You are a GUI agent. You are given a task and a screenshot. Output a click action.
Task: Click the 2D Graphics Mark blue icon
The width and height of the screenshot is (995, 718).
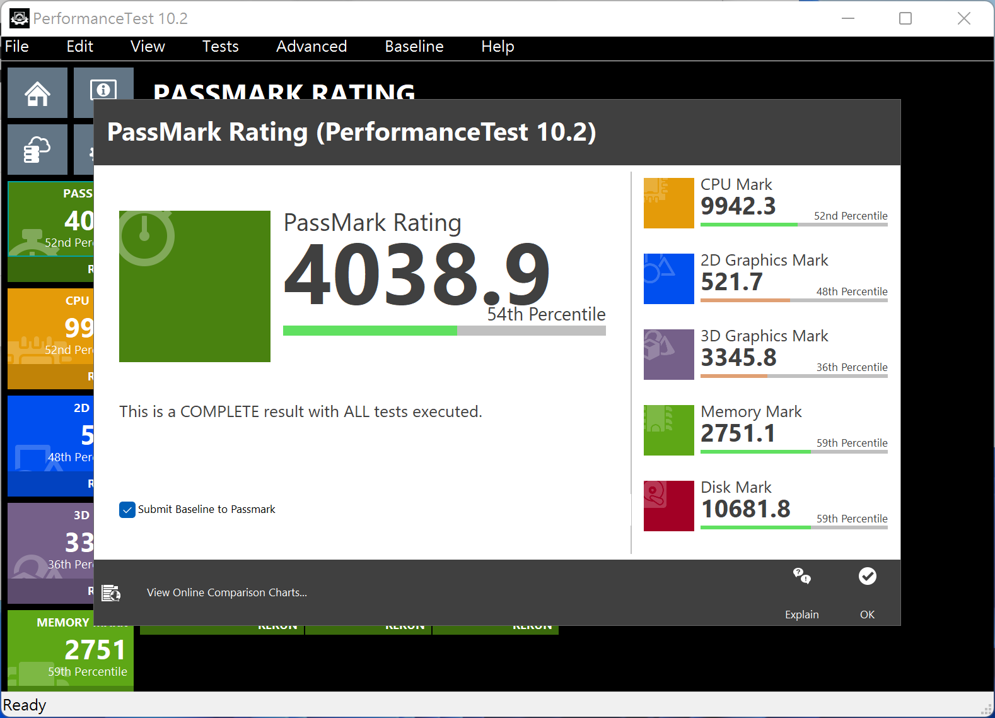668,279
